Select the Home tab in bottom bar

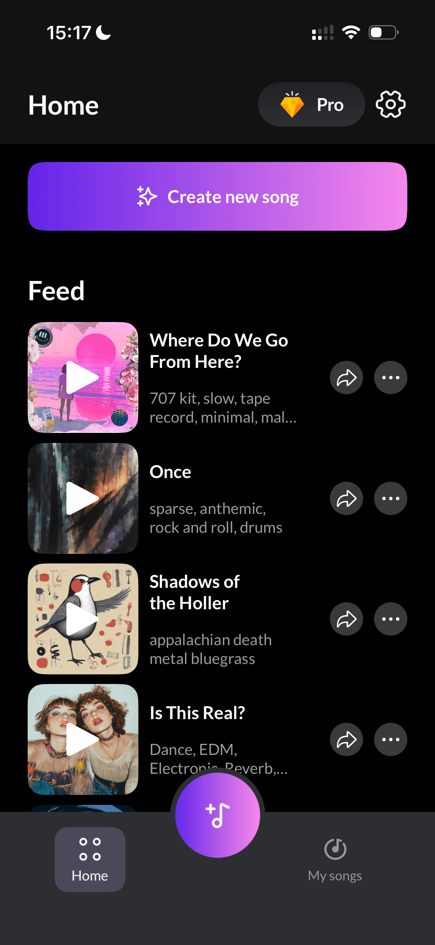90,859
